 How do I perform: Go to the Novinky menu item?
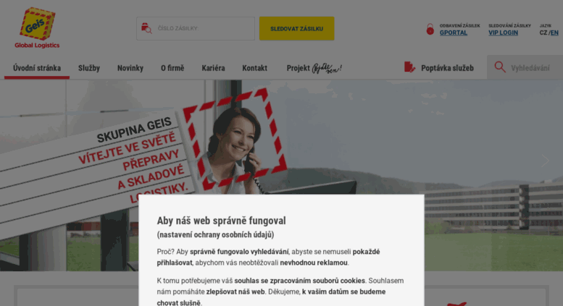click(x=130, y=68)
